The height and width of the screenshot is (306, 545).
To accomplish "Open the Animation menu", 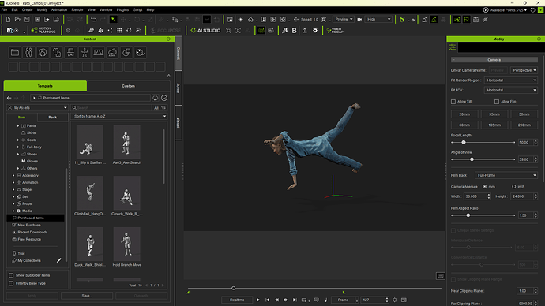I will (59, 9).
